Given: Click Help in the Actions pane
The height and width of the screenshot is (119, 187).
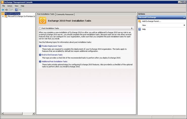Looking at the screenshot, I should pos(144,29).
